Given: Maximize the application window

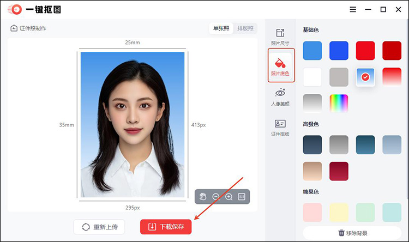Looking at the screenshot, I should pos(383,10).
